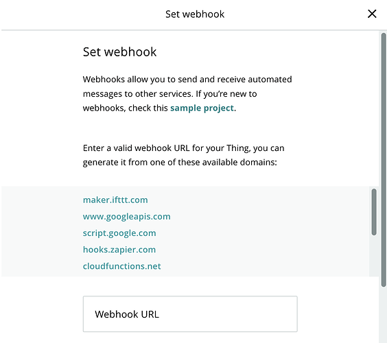Click the dialog's main scrollbar thumb
Viewport: 387px width, 343px height.
point(384,160)
